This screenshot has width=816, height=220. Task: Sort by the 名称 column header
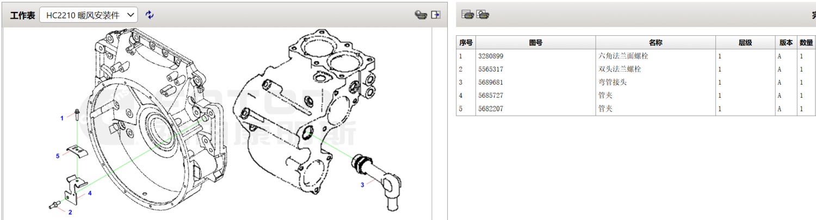tap(655, 42)
